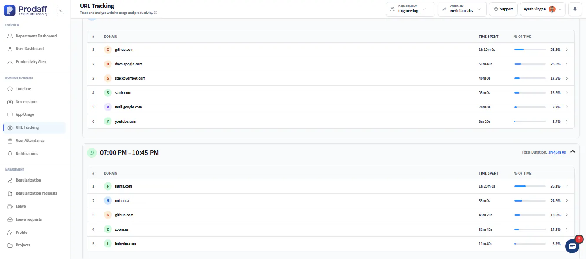Click the 55m 0s time spent value
The image size is (586, 259).
[485, 201]
